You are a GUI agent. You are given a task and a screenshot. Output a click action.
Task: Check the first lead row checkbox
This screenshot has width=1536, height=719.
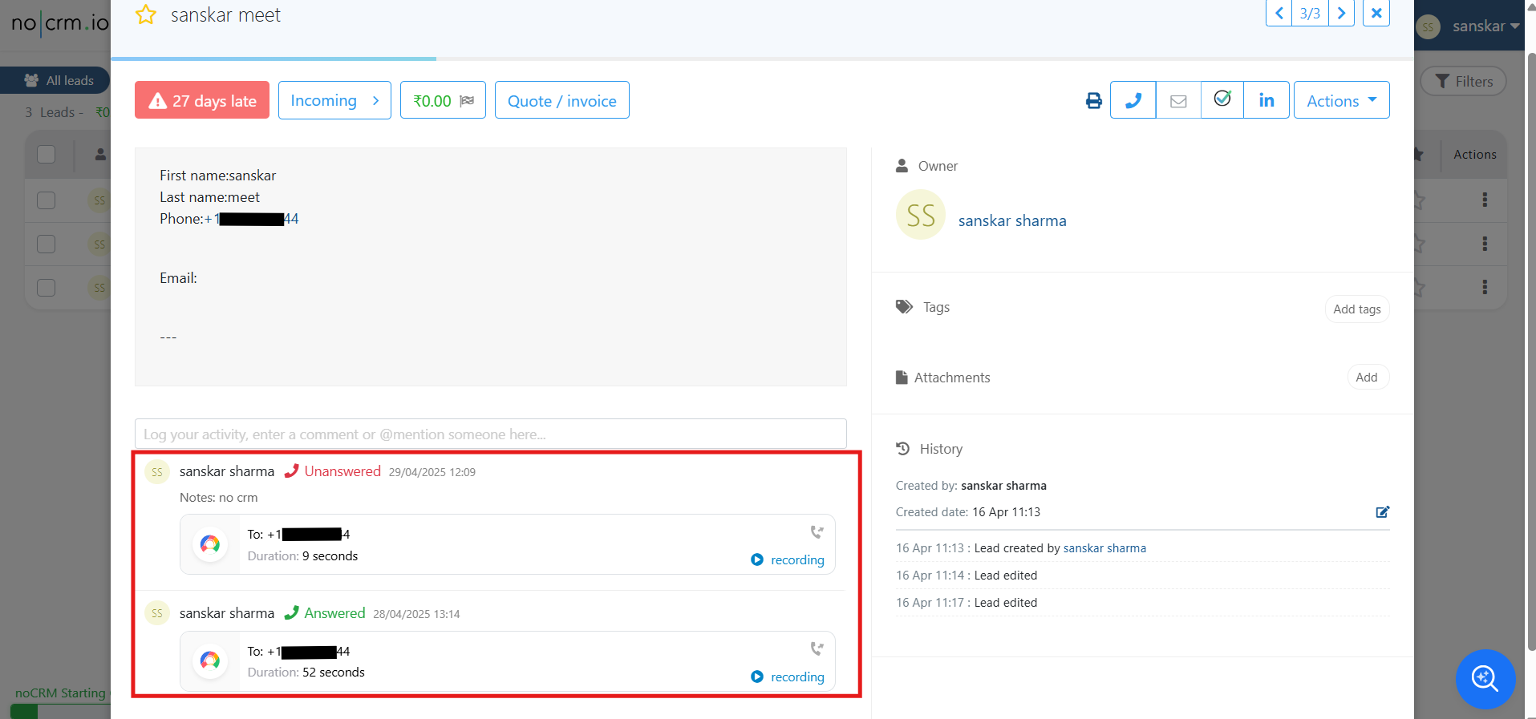(x=47, y=200)
